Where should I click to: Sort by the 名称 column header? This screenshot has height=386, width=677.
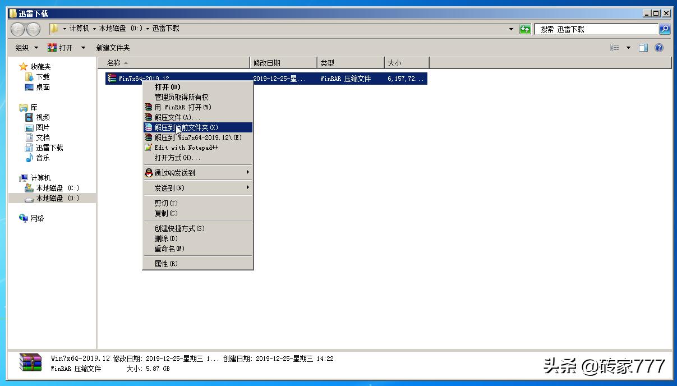[x=174, y=63]
